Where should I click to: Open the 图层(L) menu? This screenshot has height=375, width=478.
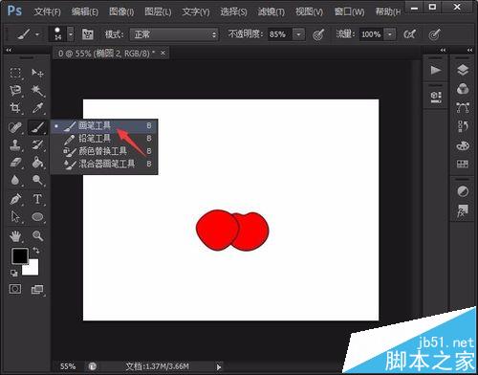158,12
